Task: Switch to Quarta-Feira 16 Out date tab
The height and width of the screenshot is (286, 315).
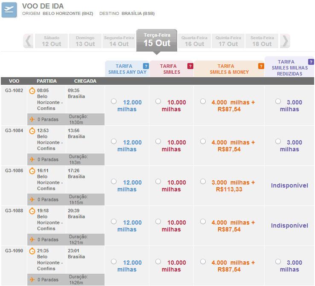Action: (x=194, y=41)
